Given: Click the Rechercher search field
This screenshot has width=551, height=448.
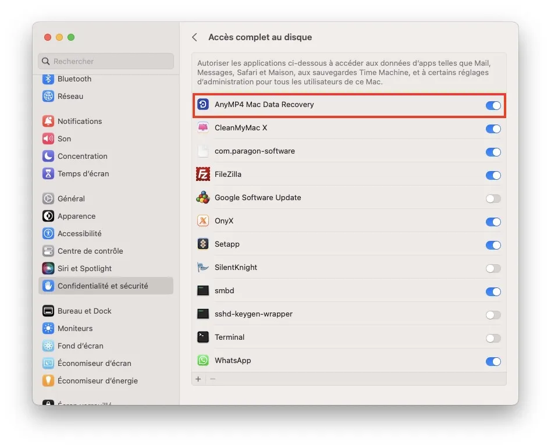Looking at the screenshot, I should click(x=105, y=61).
